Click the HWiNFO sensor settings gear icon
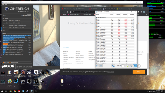The height and width of the screenshot is (93, 165). (131, 66)
